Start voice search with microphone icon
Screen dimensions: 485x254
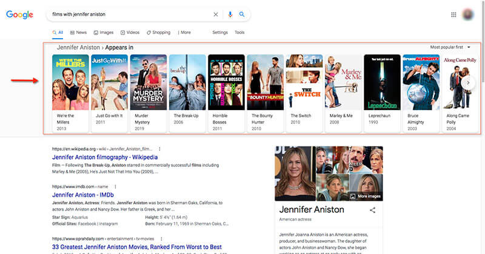(230, 14)
